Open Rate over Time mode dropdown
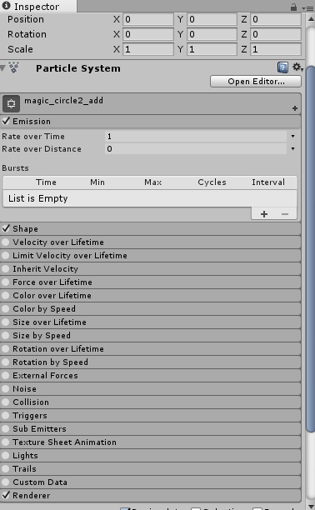The image size is (315, 510). [x=292, y=137]
